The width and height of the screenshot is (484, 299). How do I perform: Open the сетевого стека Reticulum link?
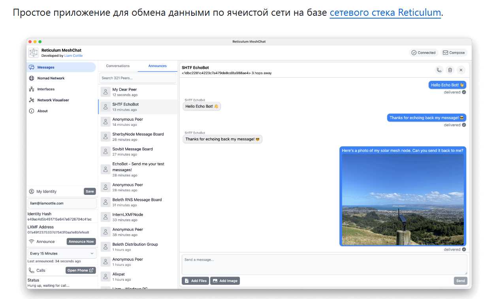point(385,12)
